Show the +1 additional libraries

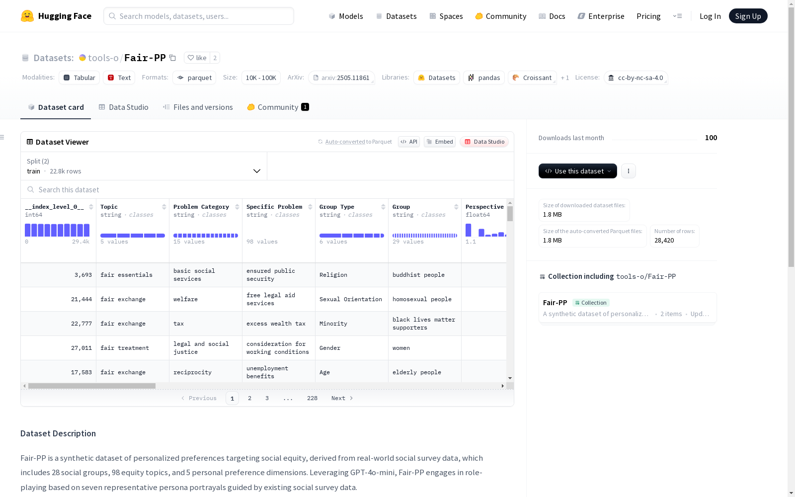coord(565,78)
